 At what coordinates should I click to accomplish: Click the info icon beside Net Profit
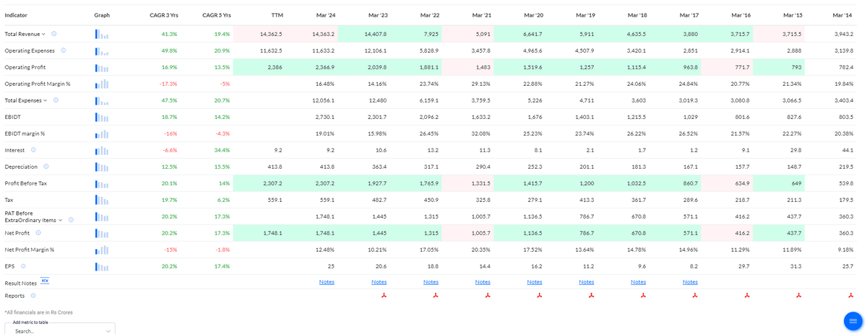tap(38, 232)
